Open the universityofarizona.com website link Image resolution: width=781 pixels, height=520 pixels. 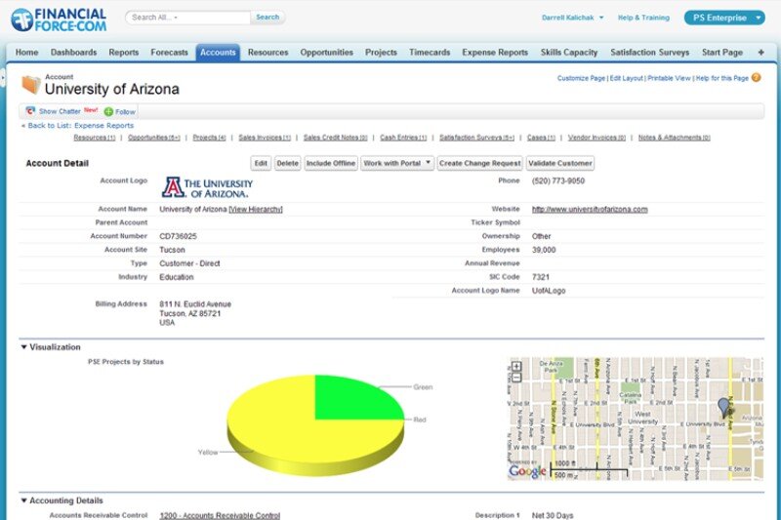tap(589, 209)
